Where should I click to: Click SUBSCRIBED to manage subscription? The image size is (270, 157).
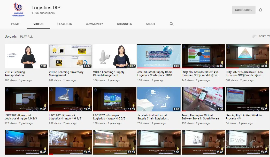[243, 10]
